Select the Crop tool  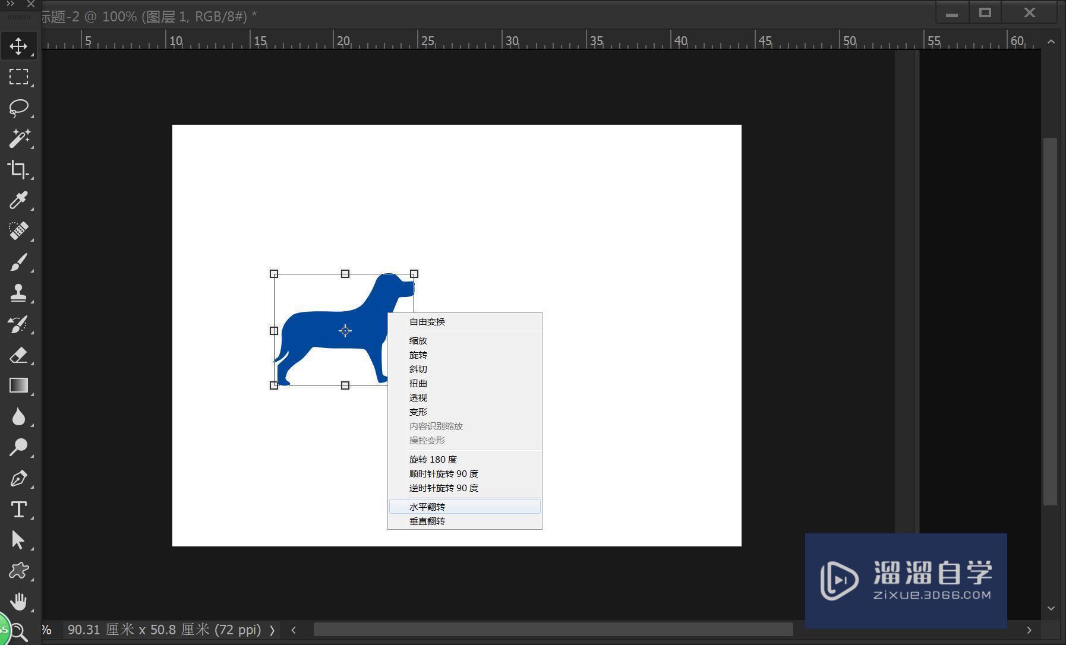point(20,169)
